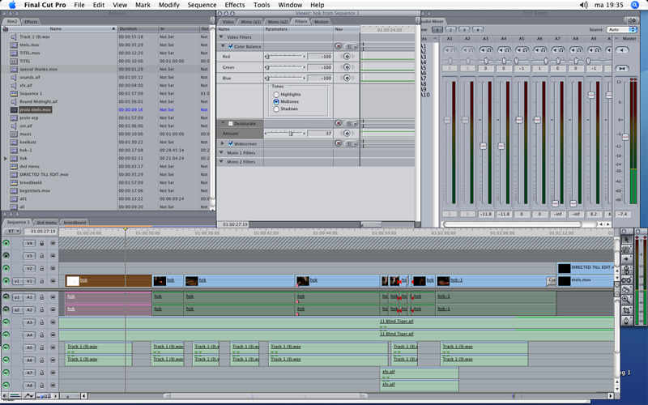Screen dimensions: 648x405
Task: Open the Sequence menu
Action: [202, 5]
